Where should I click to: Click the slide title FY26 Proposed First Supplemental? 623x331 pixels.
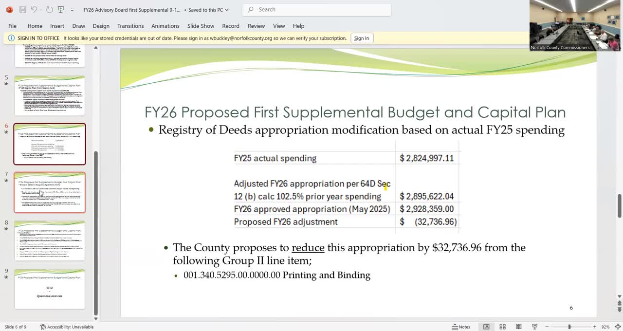(x=355, y=112)
